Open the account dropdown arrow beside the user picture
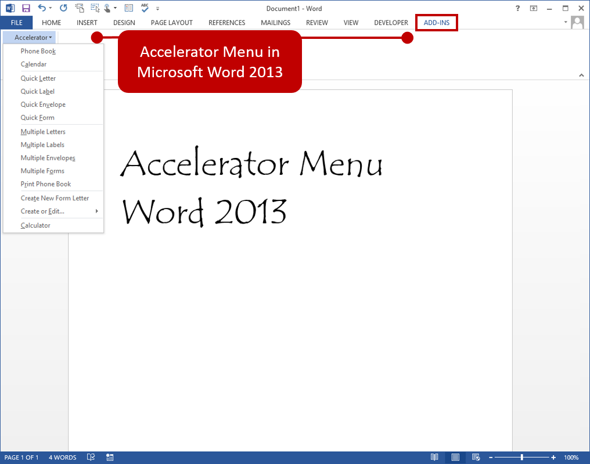This screenshot has width=590, height=464. click(x=566, y=22)
